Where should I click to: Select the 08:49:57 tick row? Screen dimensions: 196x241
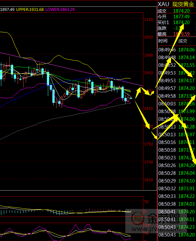click(176, 88)
